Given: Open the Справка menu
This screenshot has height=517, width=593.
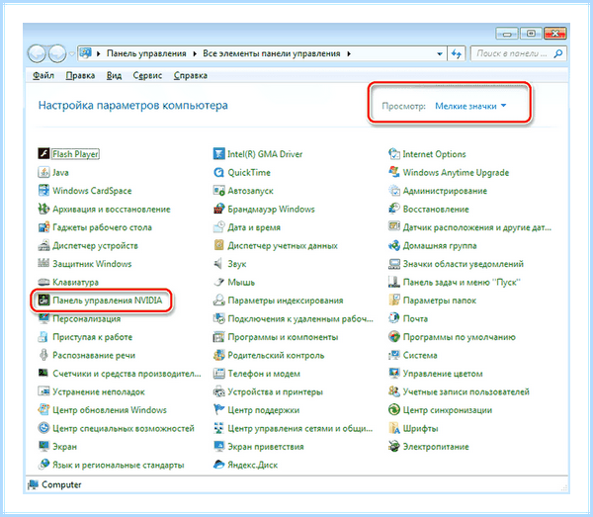Looking at the screenshot, I should coord(190,76).
